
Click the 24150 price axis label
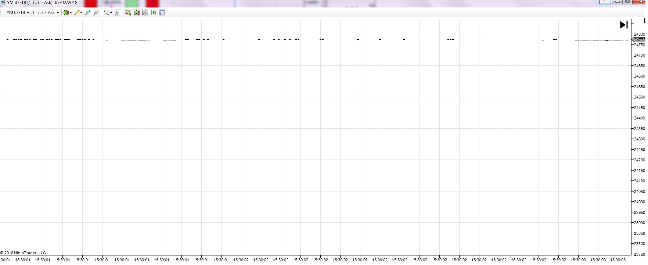640,171
